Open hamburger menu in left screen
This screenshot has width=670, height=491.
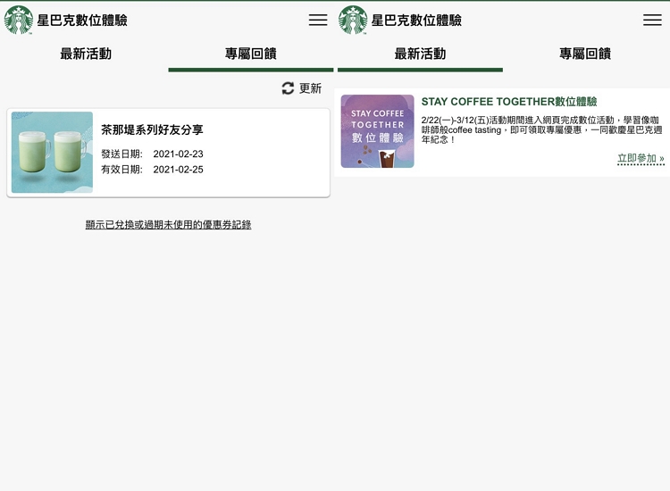pos(318,20)
